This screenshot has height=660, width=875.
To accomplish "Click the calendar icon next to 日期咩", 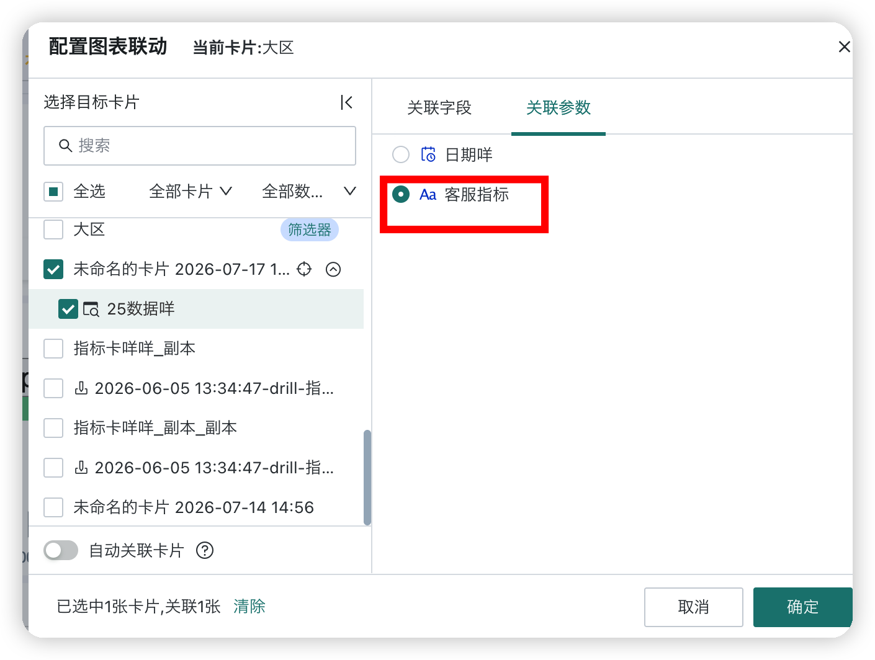I will [428, 154].
